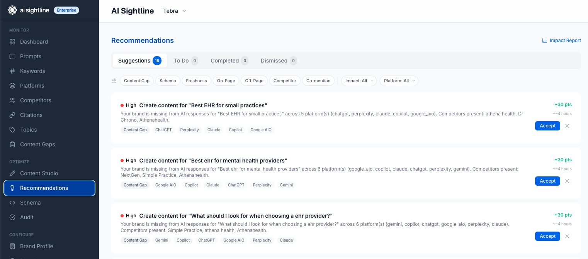Viewport: 588px width, 259px height.
Task: Click the Competitors people icon
Action: pos(12,100)
